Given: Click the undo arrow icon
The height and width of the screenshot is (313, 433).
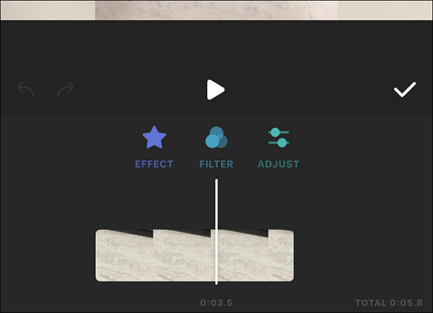Looking at the screenshot, I should pos(26,89).
